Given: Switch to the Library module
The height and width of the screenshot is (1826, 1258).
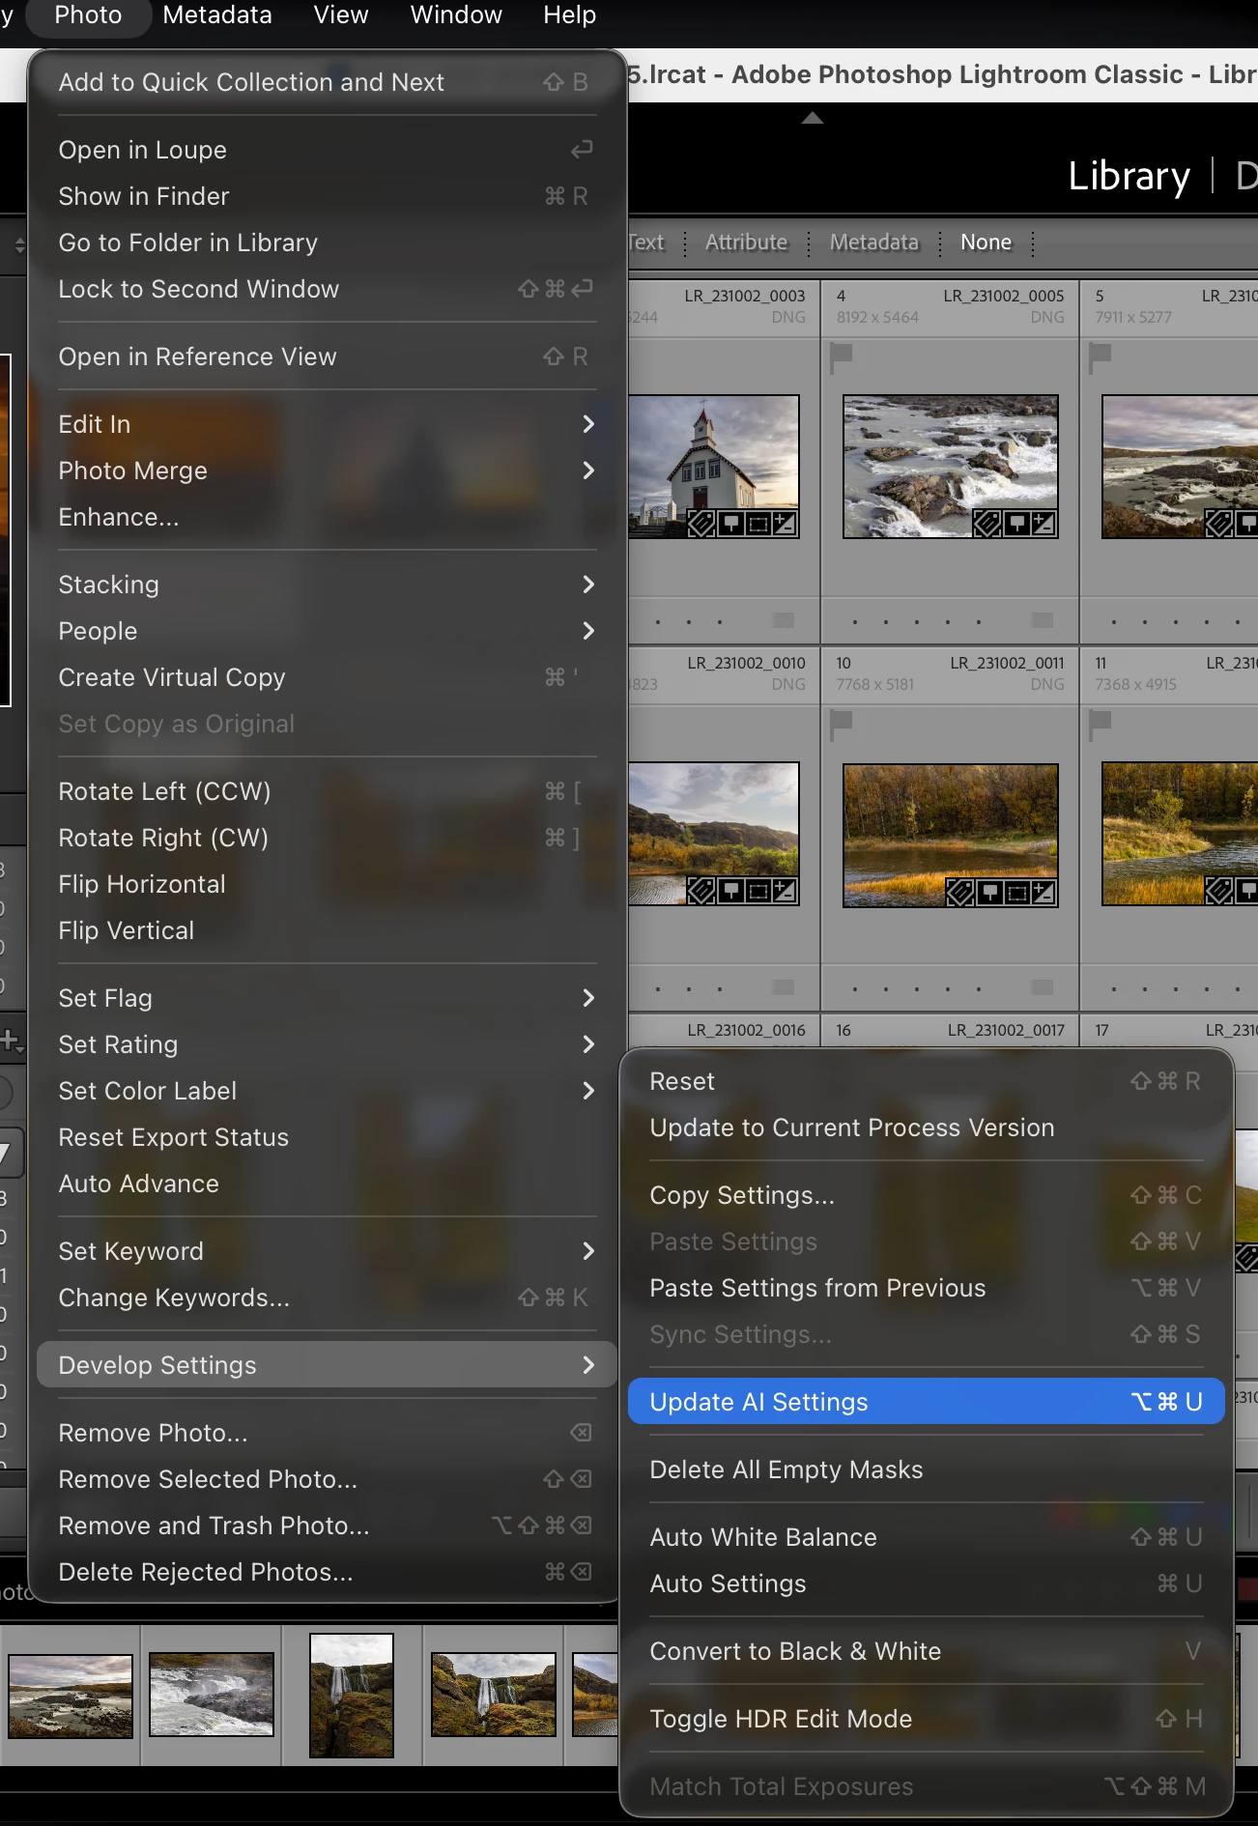Looking at the screenshot, I should 1129,177.
